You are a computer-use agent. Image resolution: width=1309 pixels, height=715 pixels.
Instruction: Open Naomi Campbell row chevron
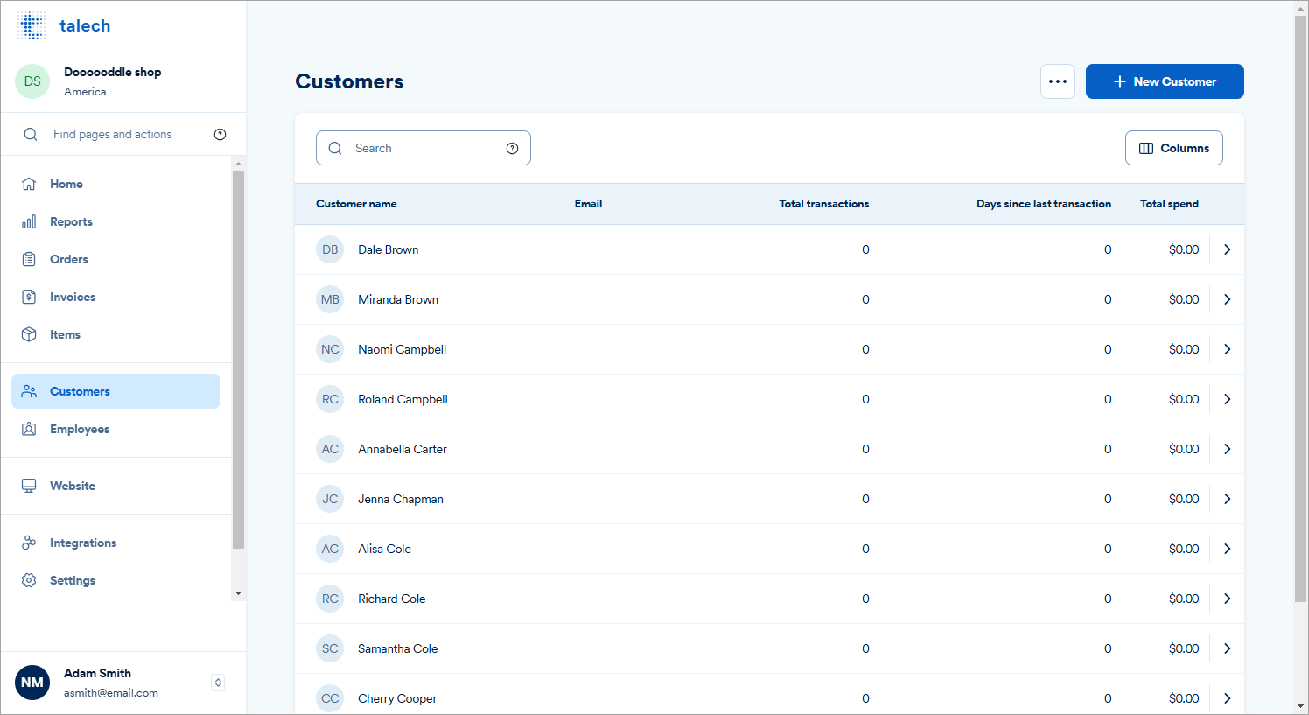point(1227,349)
